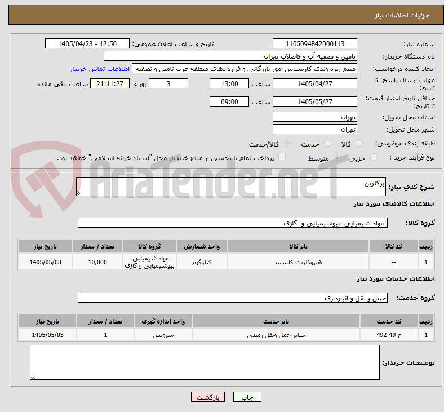The image size is (444, 412).
Task: Select the جزیی purchase type radio
Action: tap(374, 157)
